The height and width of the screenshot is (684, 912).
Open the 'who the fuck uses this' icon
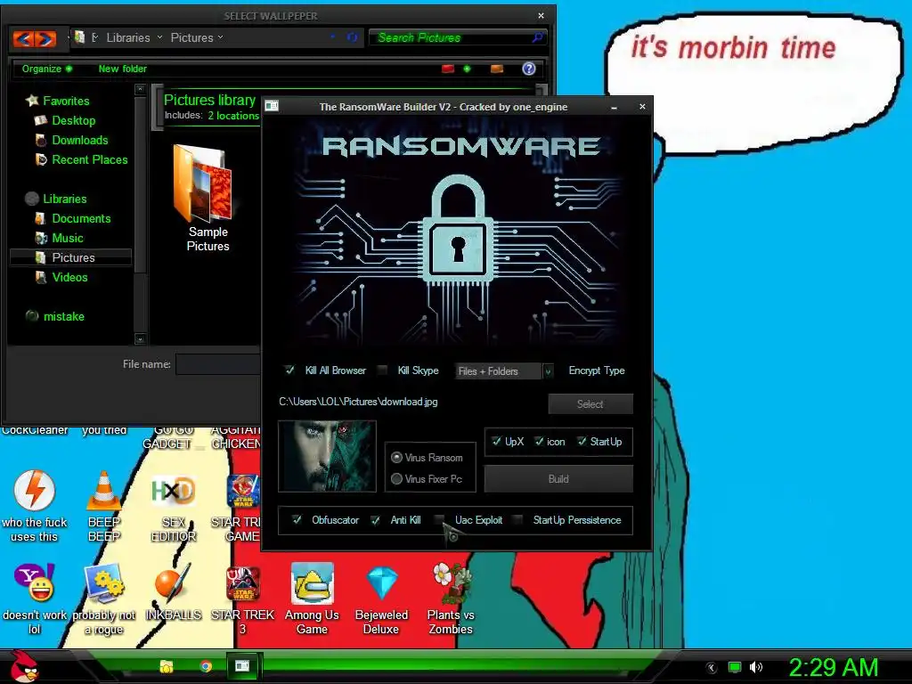pyautogui.click(x=35, y=507)
